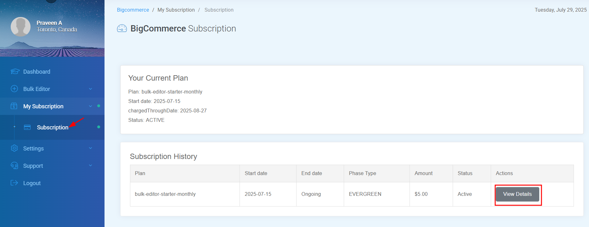Expand the Settings submenu chevron
This screenshot has width=589, height=227.
(x=90, y=148)
